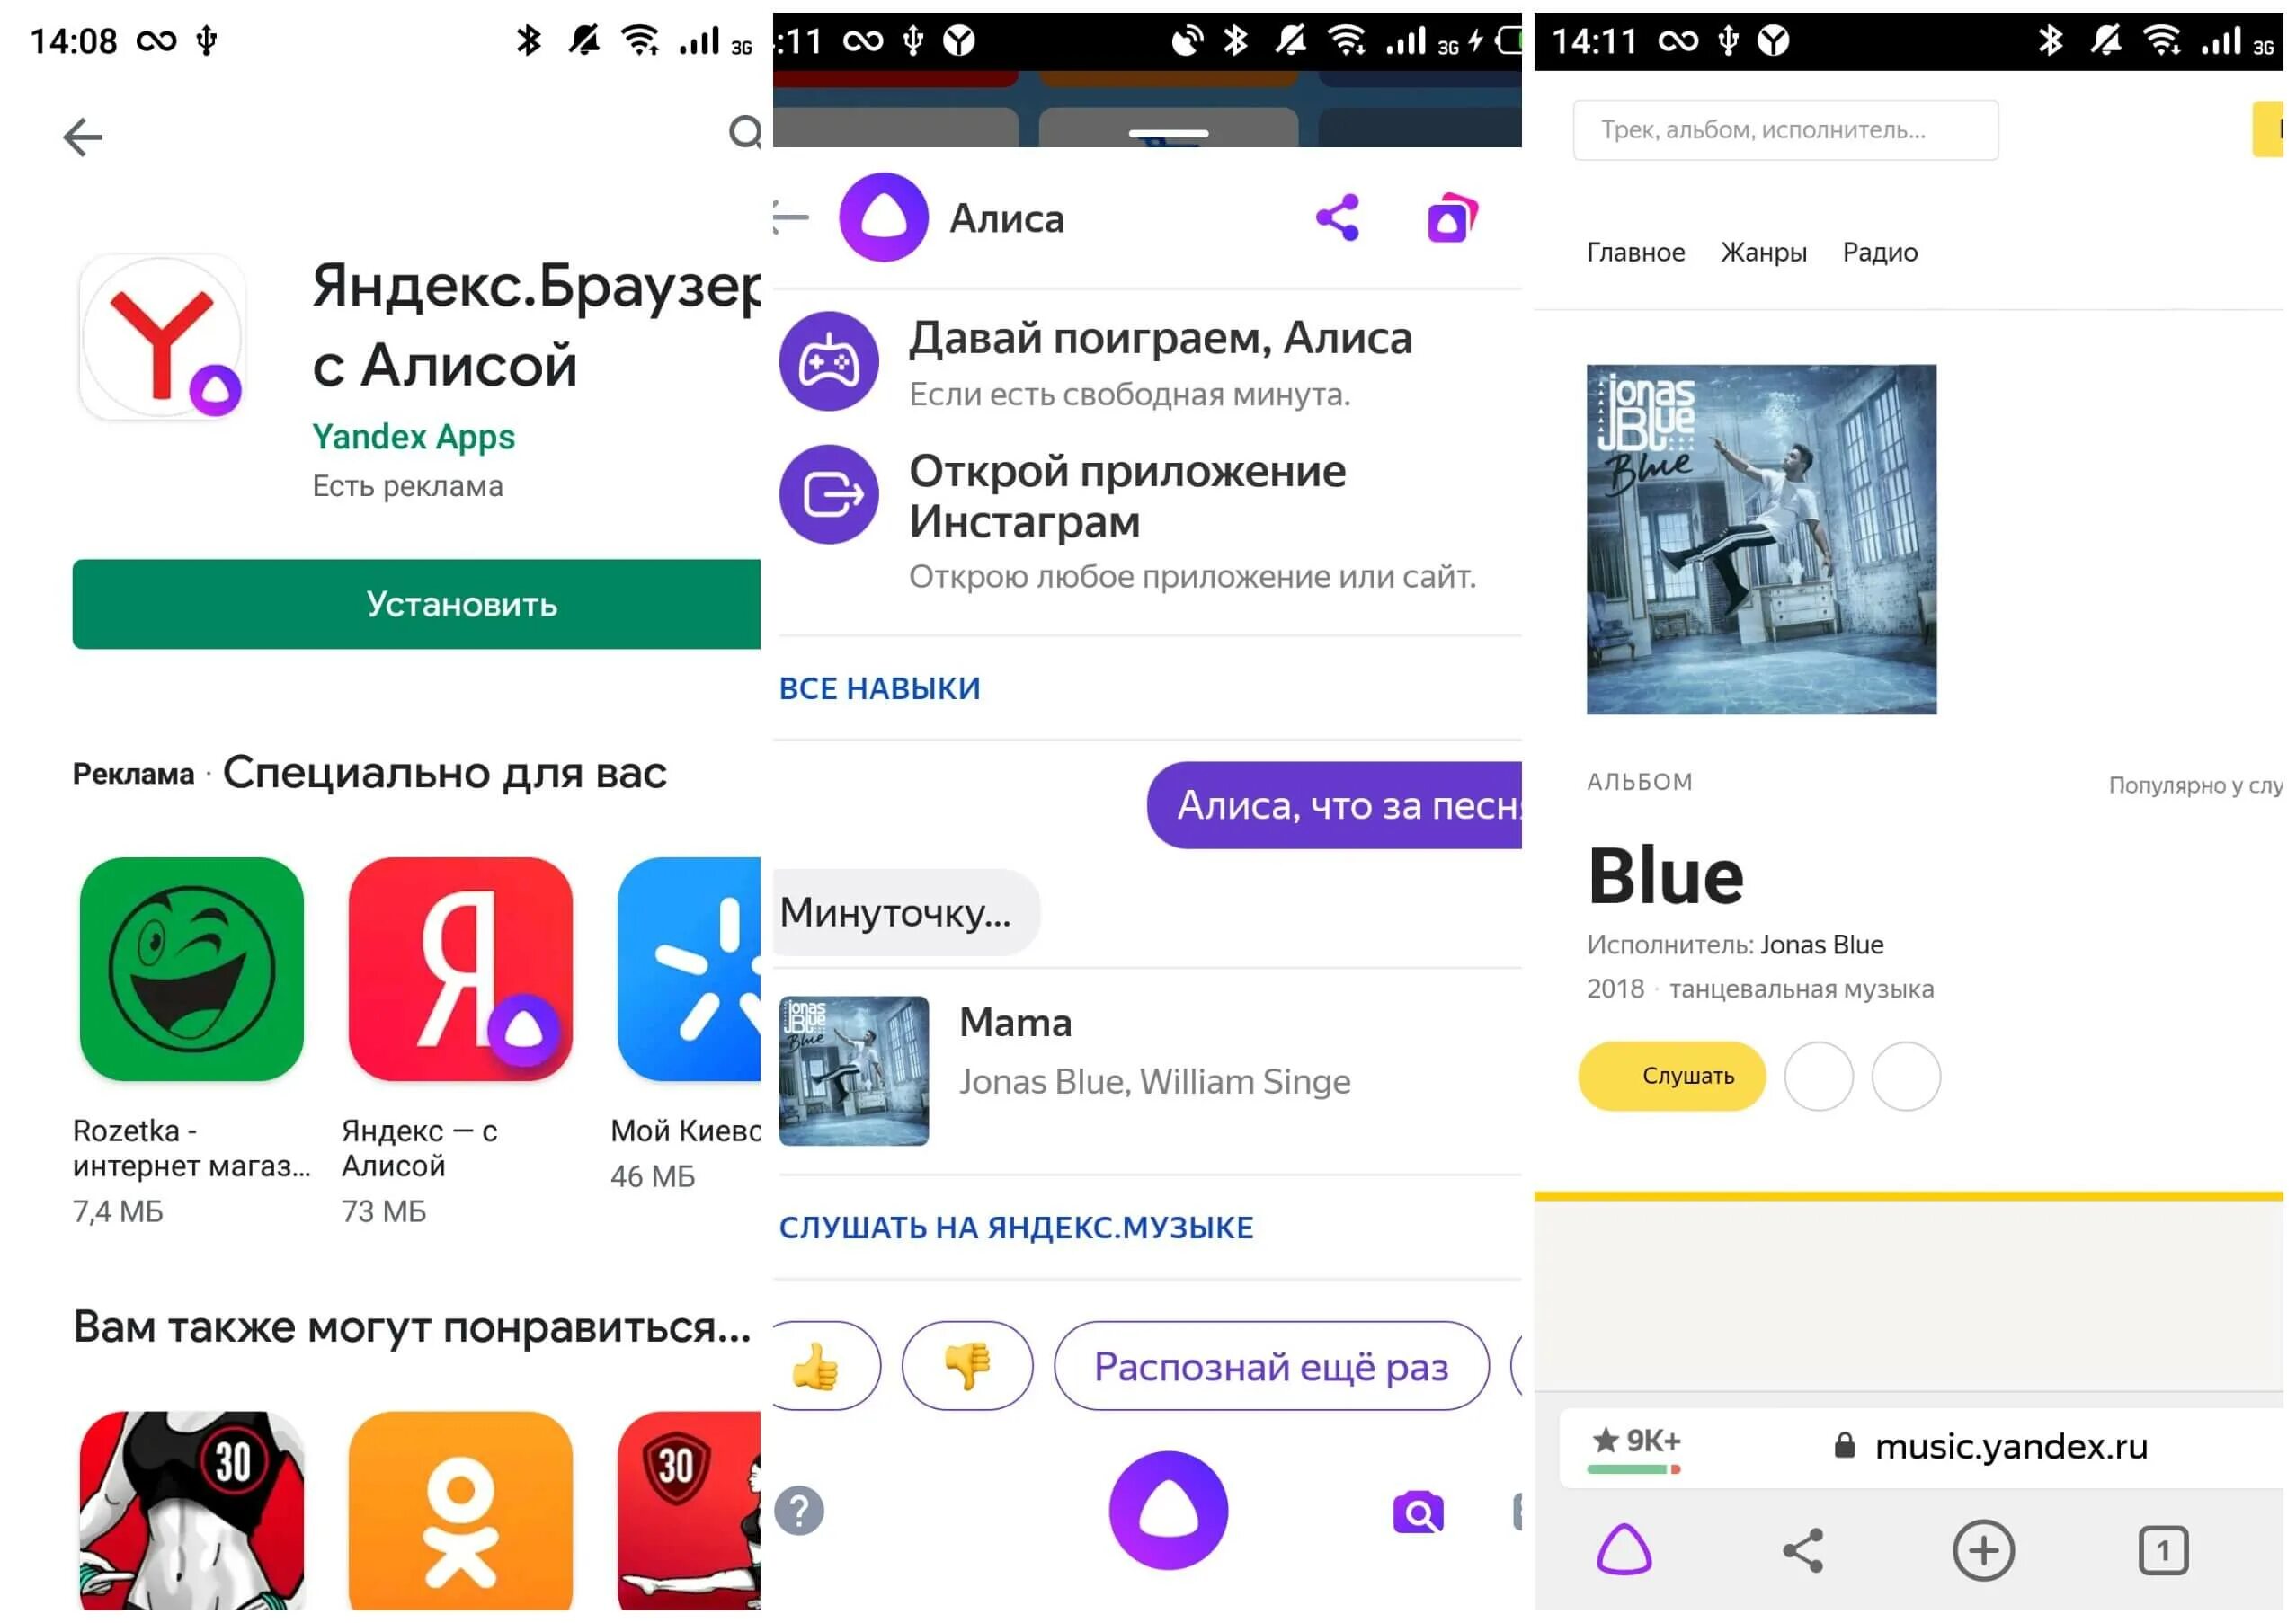The height and width of the screenshot is (1623, 2296).
Task: Tap 'ВСЕ НАВЫКИ' expander in Алиса menu
Action: [x=880, y=687]
